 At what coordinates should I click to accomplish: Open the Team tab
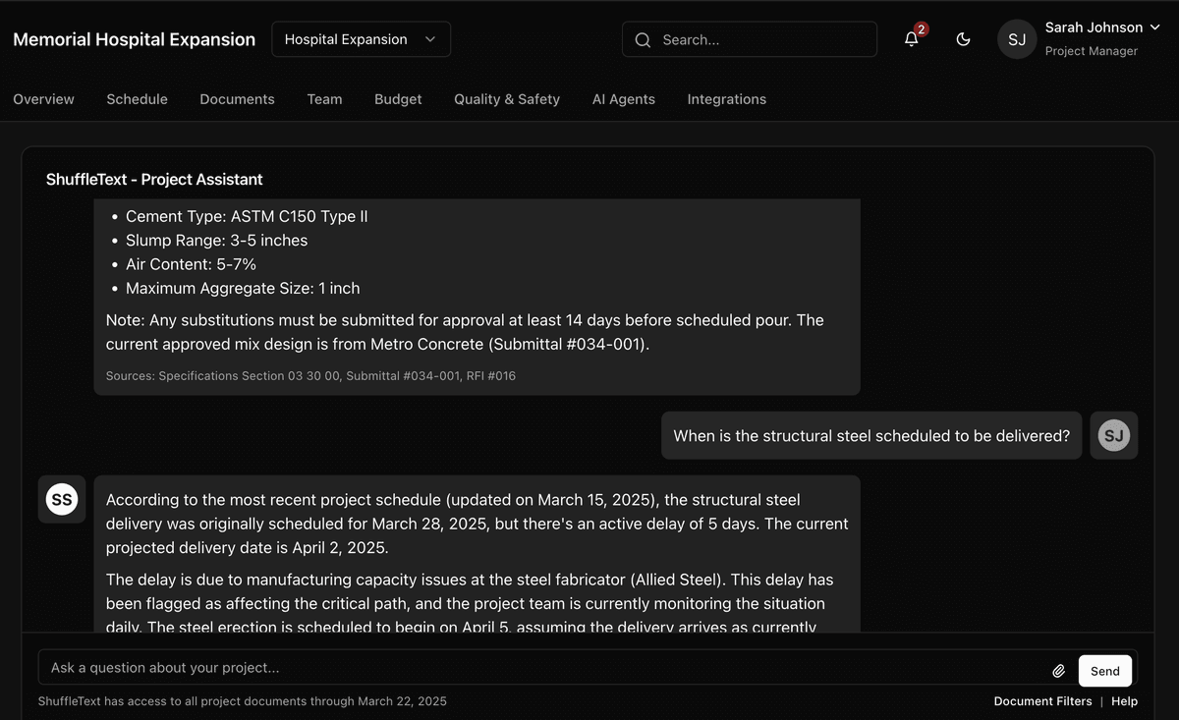point(324,99)
